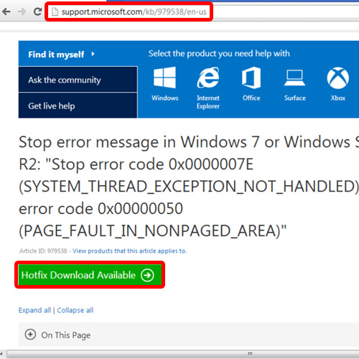This screenshot has height=359, width=359.
Task: Click the Hotfix Download Available button
Action: (x=90, y=275)
